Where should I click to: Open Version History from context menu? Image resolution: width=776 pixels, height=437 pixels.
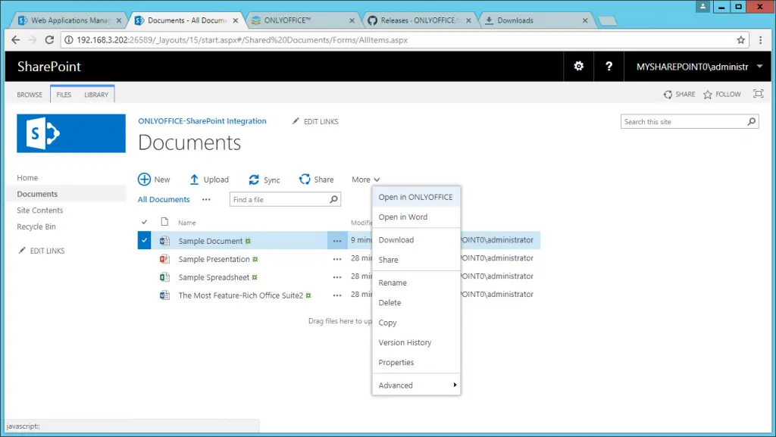point(416,342)
